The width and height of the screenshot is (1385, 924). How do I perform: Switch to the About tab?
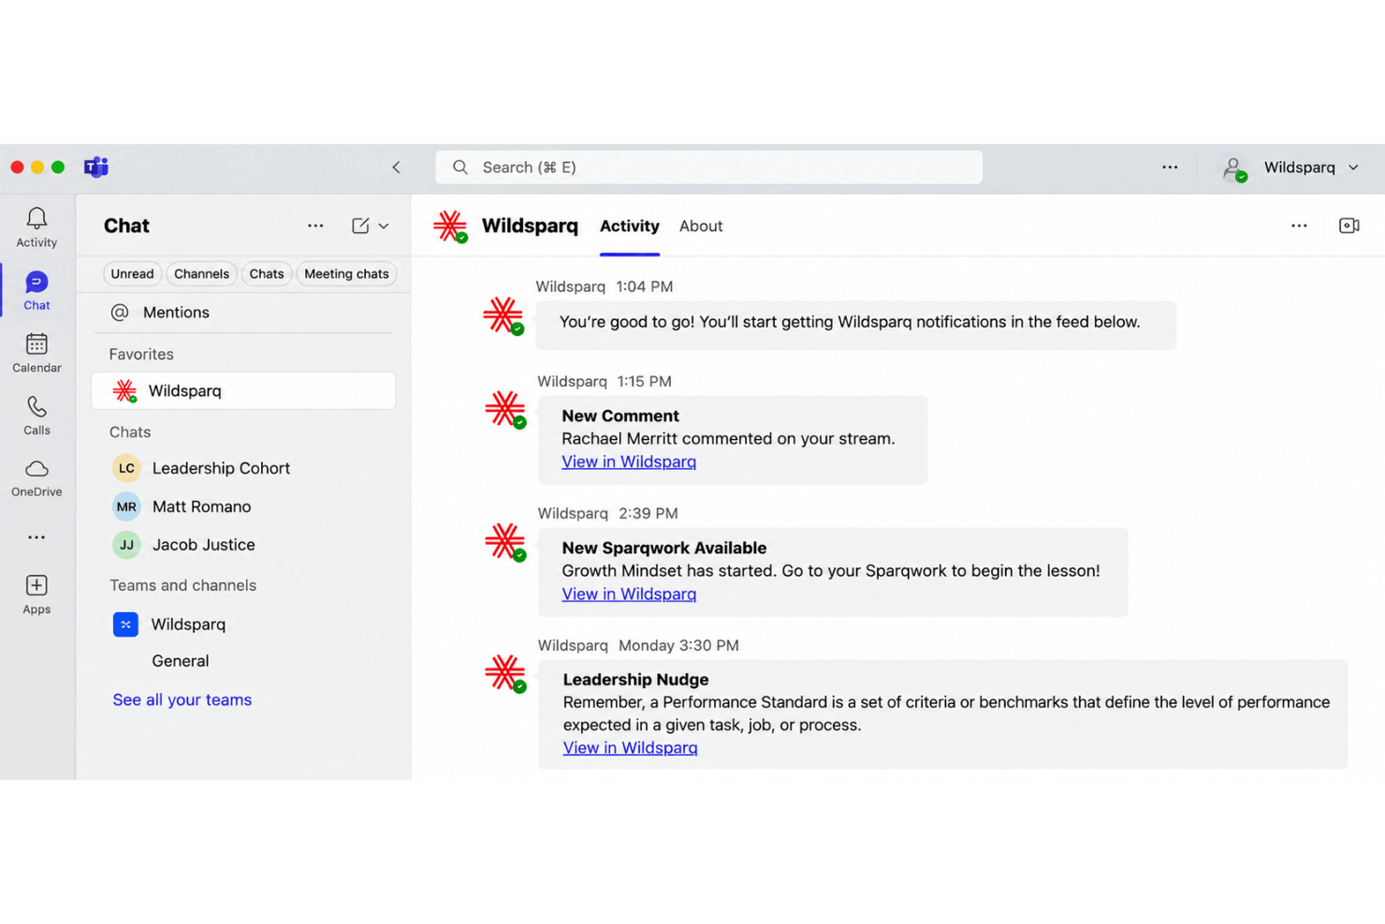tap(701, 227)
